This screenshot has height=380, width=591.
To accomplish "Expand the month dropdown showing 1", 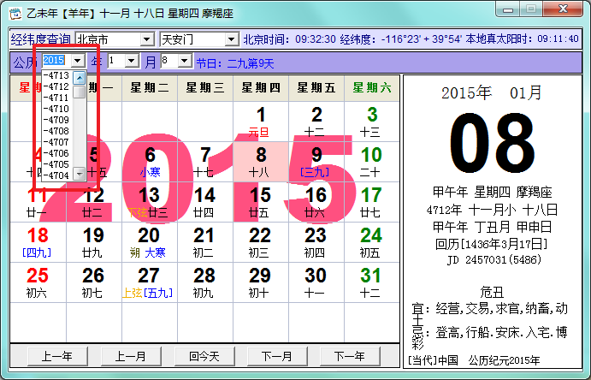I will (132, 60).
